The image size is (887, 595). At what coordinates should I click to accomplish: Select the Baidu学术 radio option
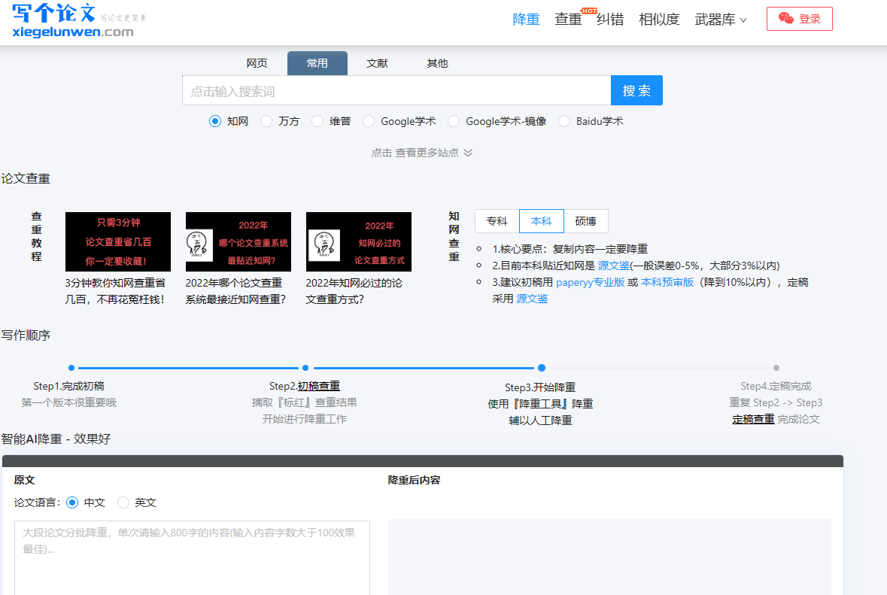[x=564, y=121]
